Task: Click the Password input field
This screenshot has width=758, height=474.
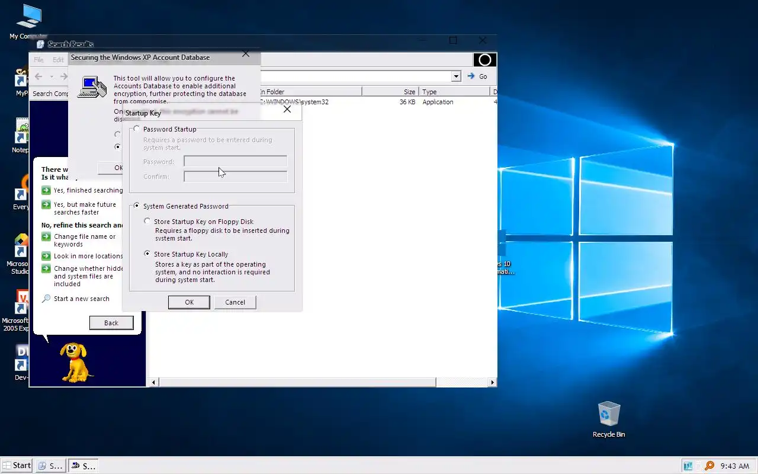Action: click(x=235, y=161)
